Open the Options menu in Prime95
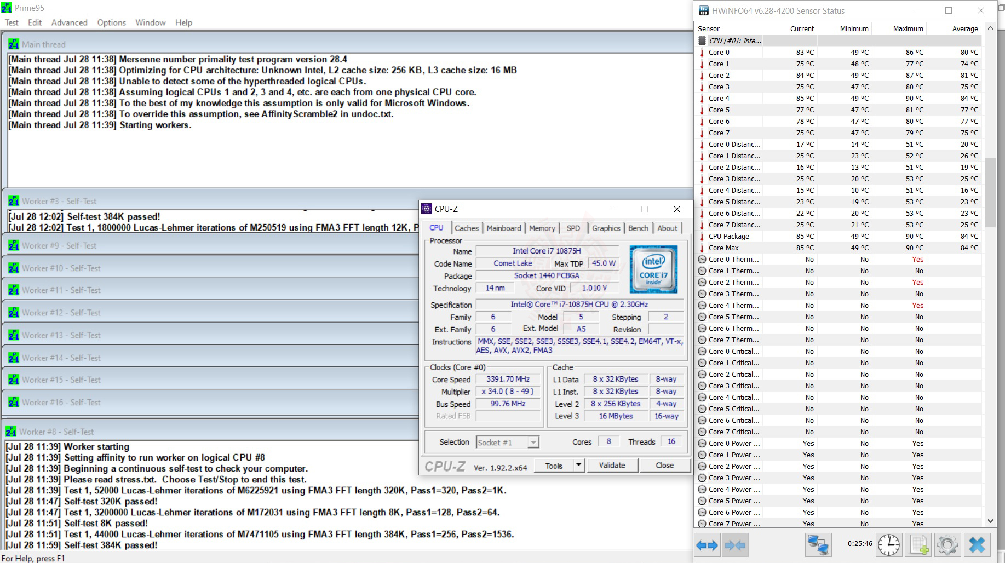1005x563 pixels. (x=112, y=22)
